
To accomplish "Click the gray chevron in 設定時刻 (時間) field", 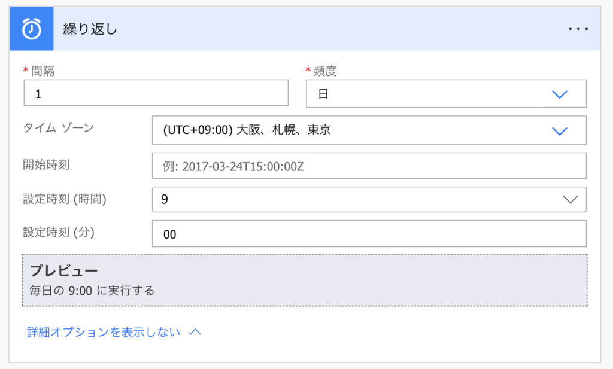I will pos(570,200).
